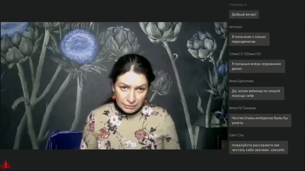Click chat username "12was12 120was120"
This screenshot has height=171, width=305.
pyautogui.click(x=244, y=54)
